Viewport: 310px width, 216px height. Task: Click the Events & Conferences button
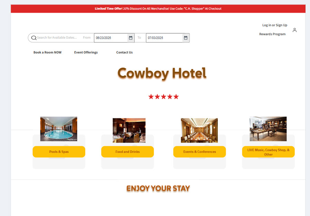(200, 152)
